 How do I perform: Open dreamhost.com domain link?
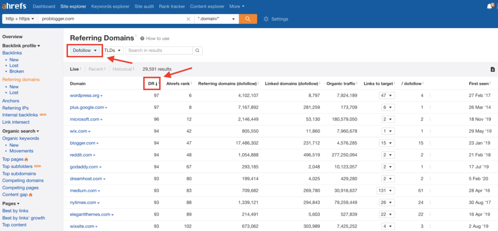click(86, 179)
